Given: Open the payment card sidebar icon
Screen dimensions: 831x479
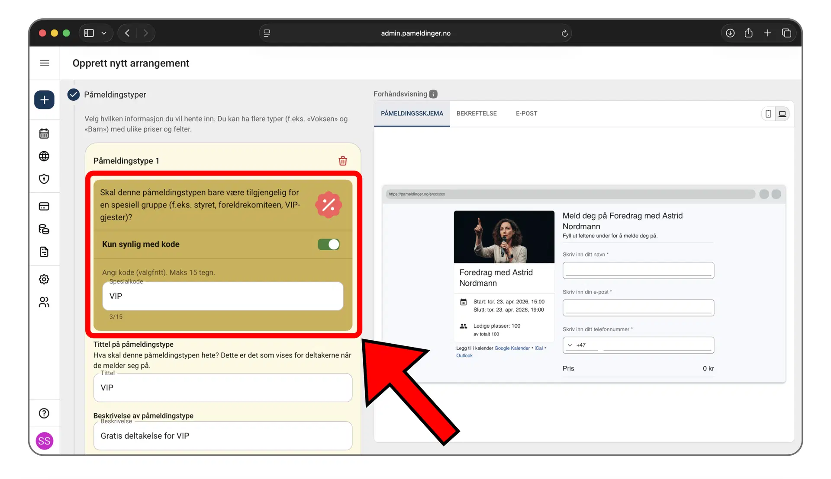Looking at the screenshot, I should click(x=44, y=206).
